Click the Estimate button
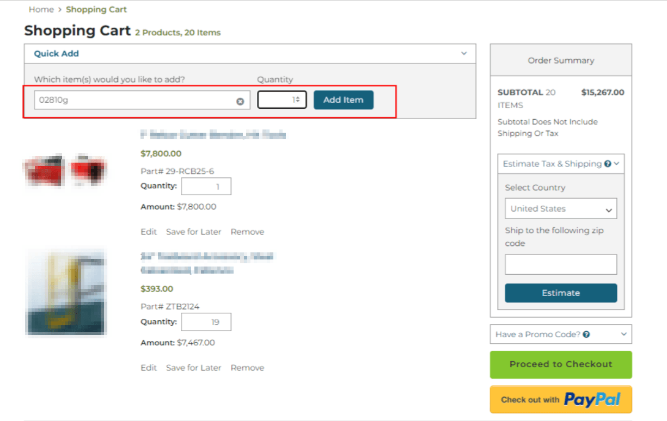This screenshot has width=667, height=421. 560,293
